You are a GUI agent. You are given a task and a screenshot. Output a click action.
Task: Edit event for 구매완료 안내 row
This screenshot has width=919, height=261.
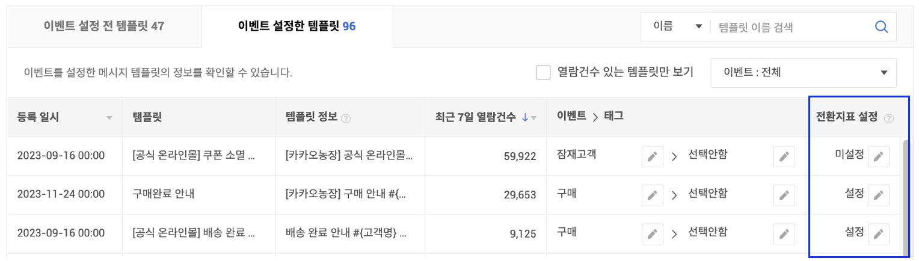(x=652, y=195)
